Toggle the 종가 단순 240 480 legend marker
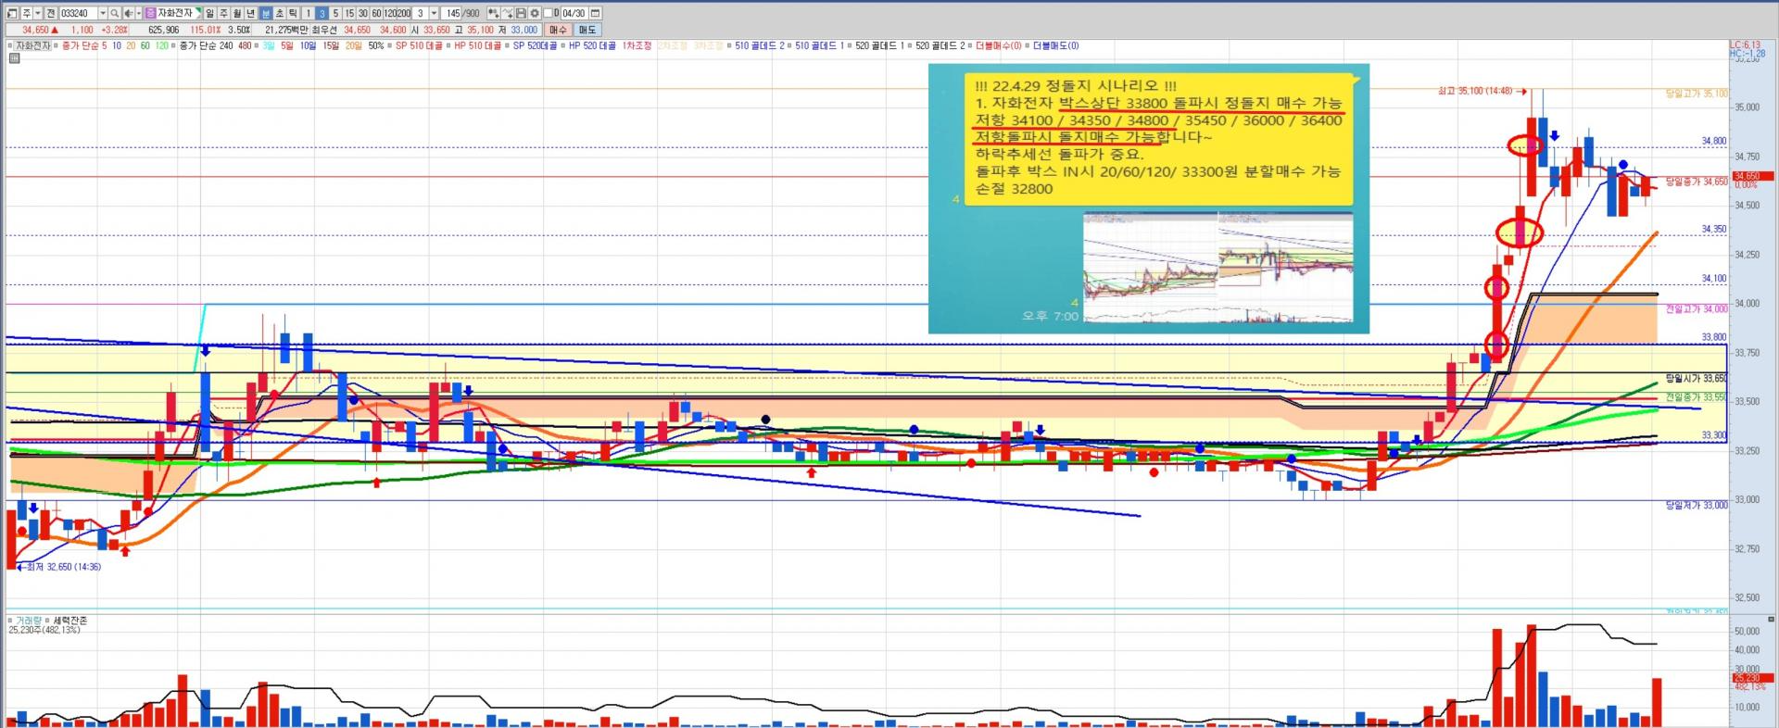The image size is (1779, 728). pyautogui.click(x=174, y=45)
